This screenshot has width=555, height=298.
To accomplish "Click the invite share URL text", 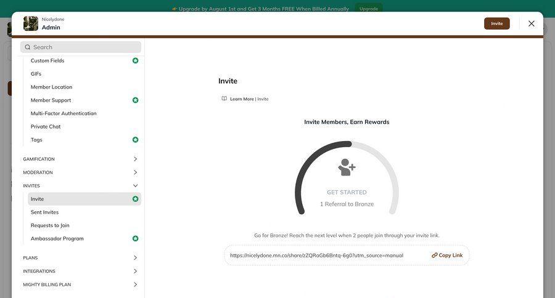I will [316, 256].
